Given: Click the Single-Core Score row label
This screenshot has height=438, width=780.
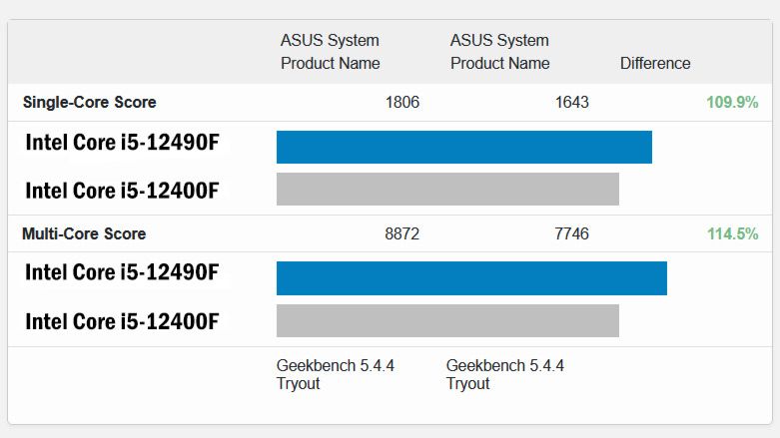Looking at the screenshot, I should point(89,102).
